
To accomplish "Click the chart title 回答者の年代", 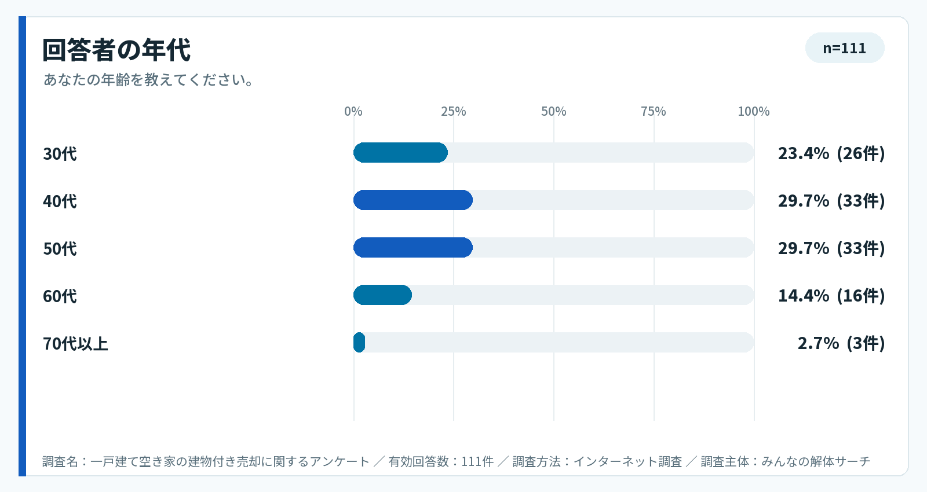I will click(x=116, y=50).
